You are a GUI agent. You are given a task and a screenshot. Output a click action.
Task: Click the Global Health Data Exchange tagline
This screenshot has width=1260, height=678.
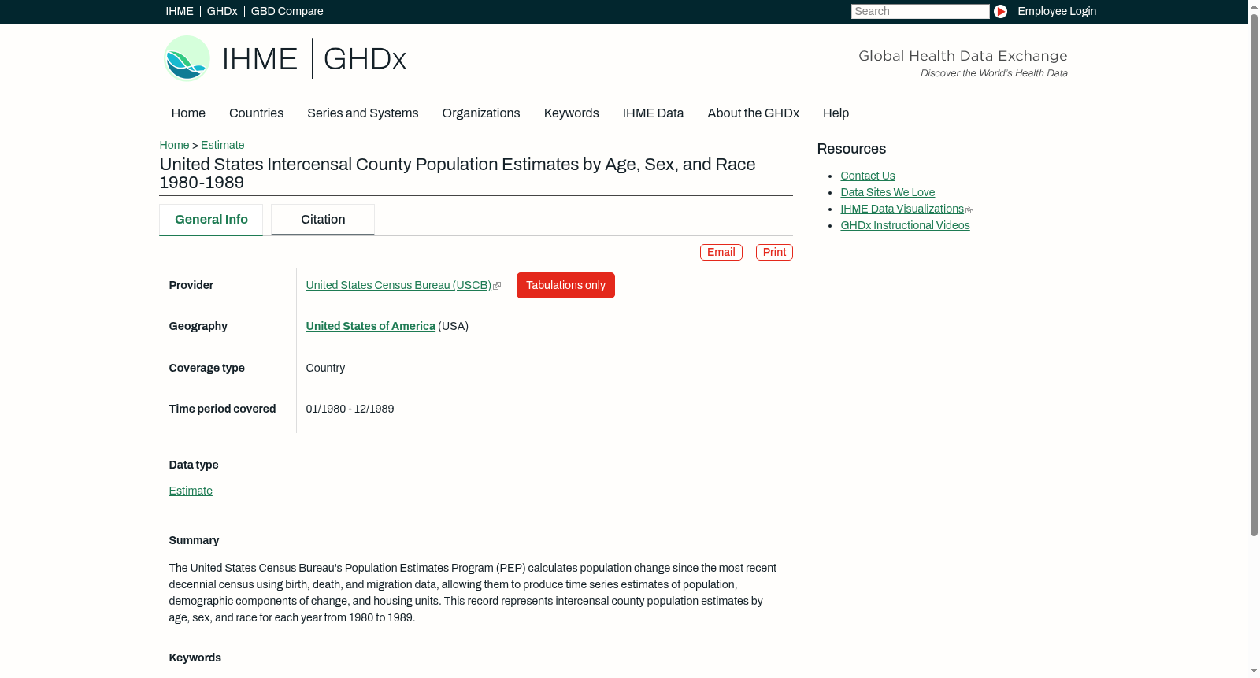click(x=963, y=56)
